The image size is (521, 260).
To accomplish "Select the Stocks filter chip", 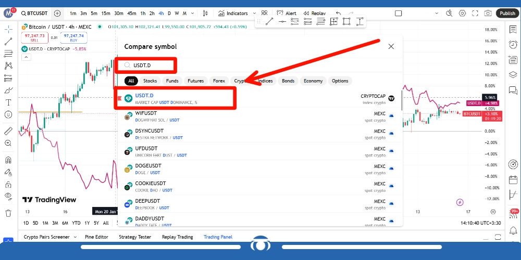I will [150, 81].
